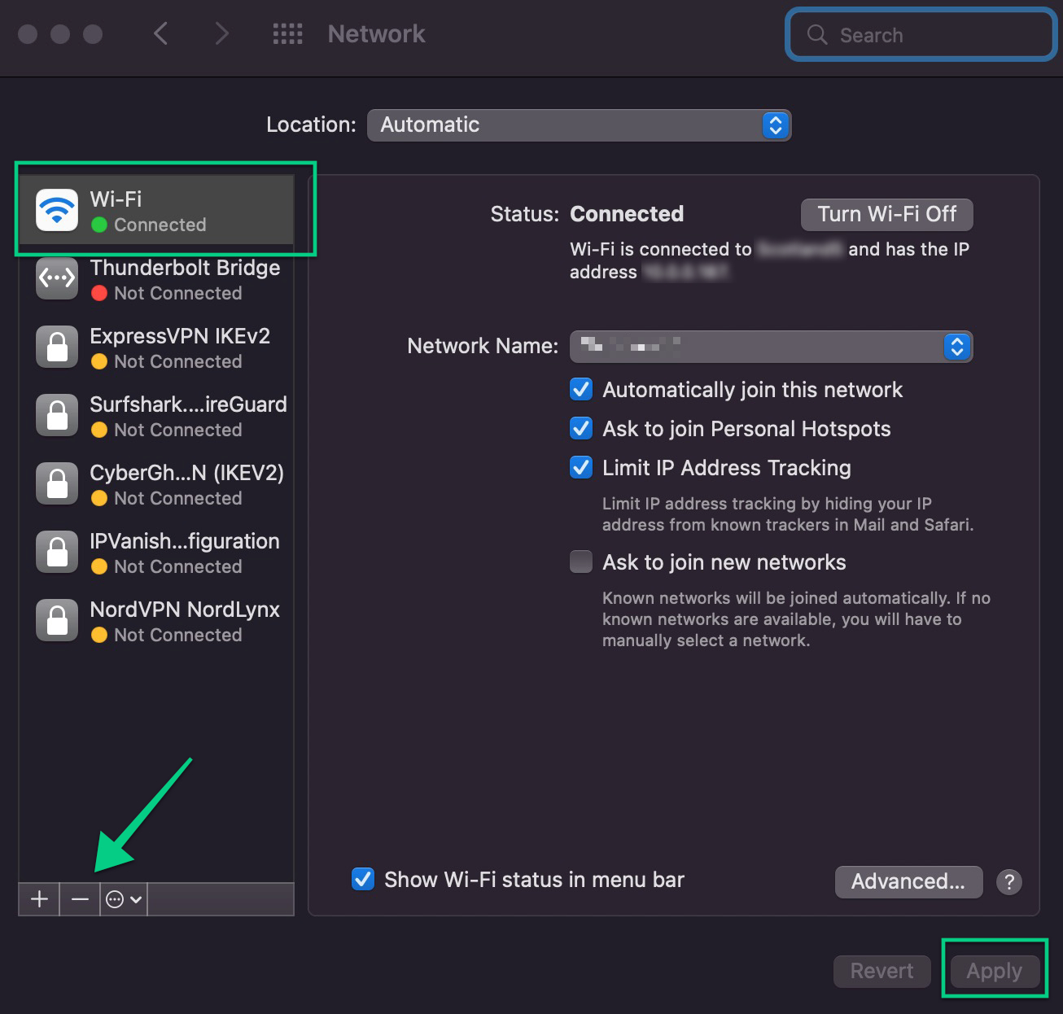
Task: Click the ExpressVPN IKEv2 lock icon
Action: click(57, 347)
